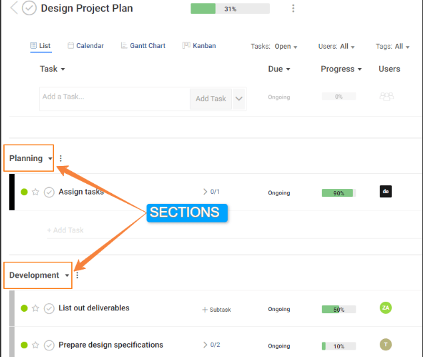Set the new task 0% progress bar
Screen dimensions: 423x357
tap(338, 97)
